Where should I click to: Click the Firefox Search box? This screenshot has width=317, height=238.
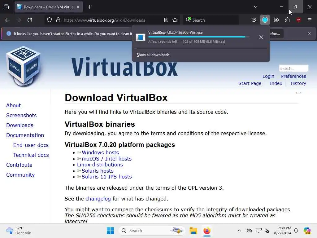coord(211,20)
